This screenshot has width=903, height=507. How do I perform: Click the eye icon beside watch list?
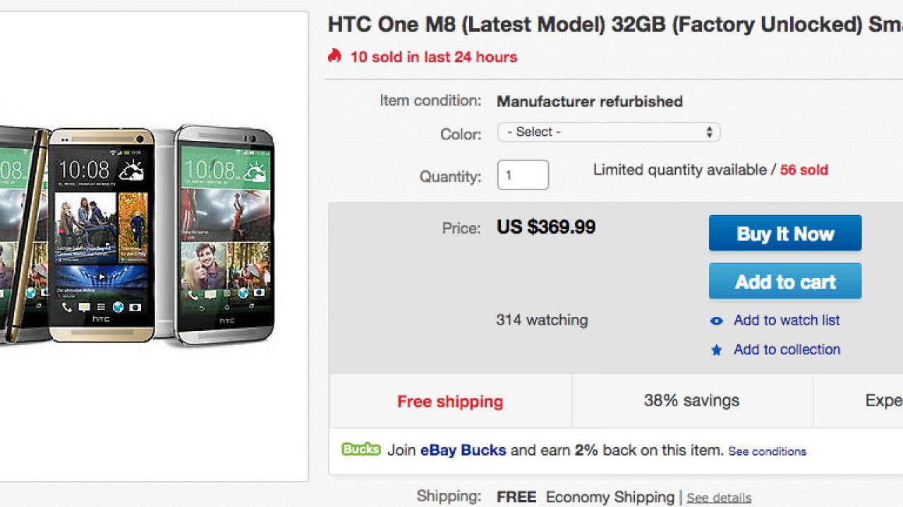point(717,321)
